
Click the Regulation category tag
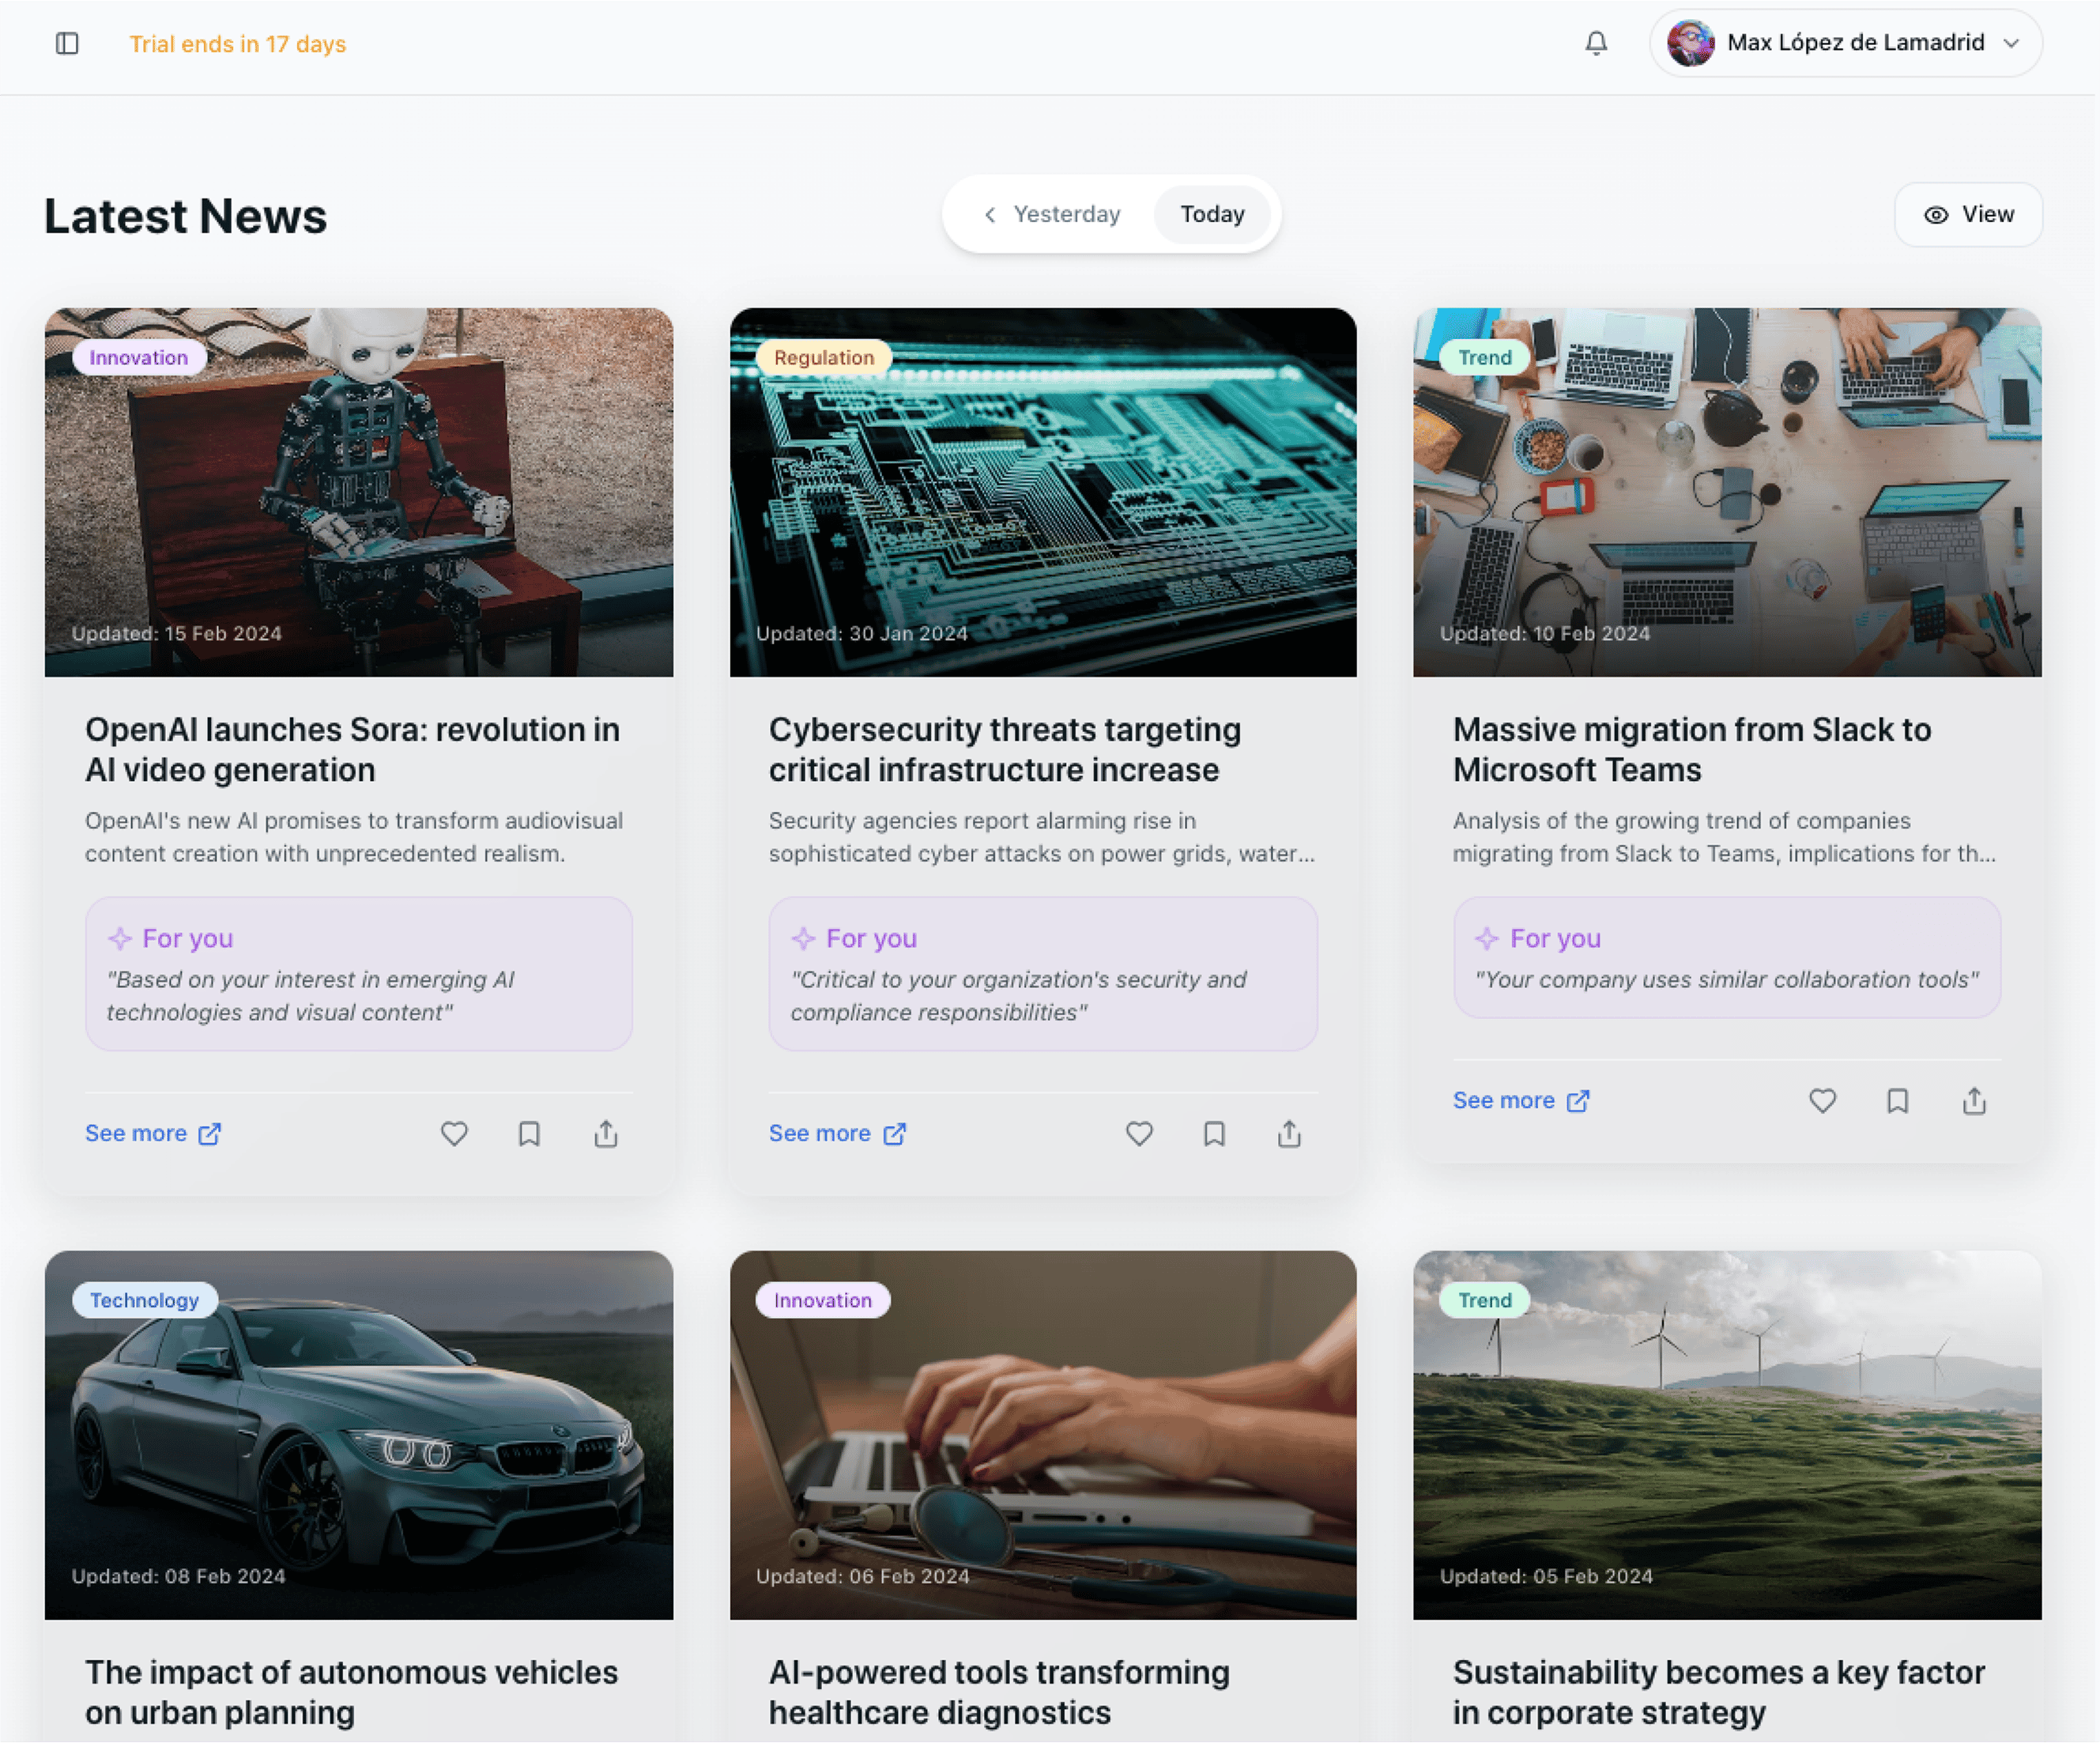pyautogui.click(x=823, y=357)
